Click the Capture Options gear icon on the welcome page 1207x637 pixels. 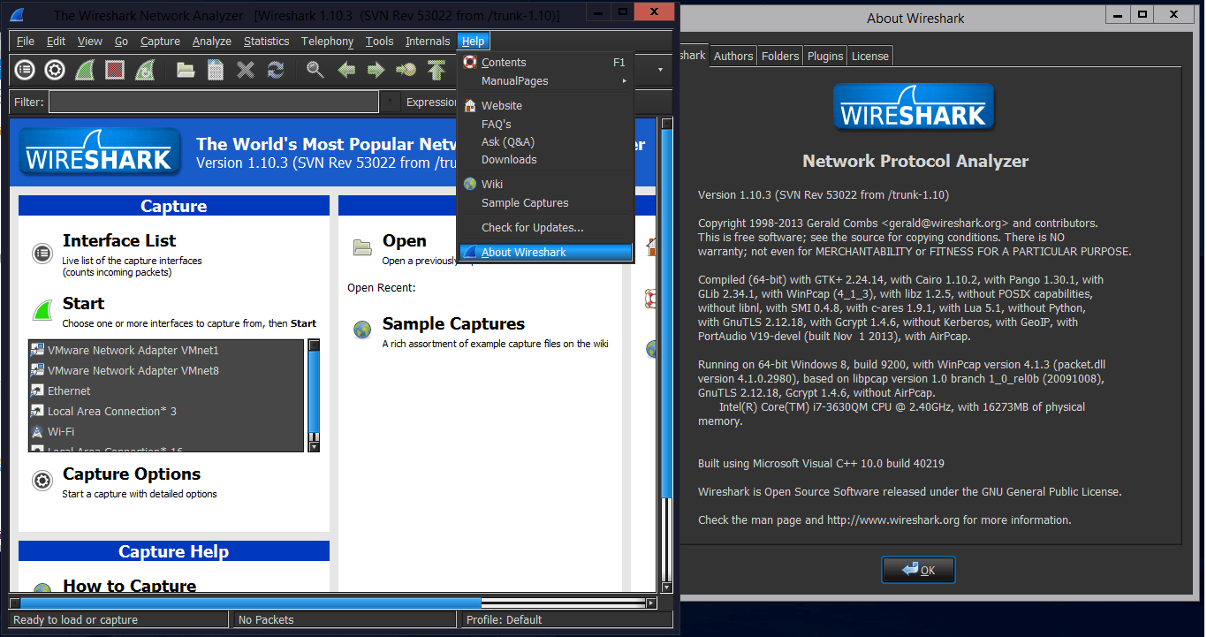pyautogui.click(x=42, y=481)
